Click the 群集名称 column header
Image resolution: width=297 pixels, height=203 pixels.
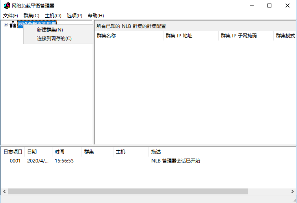129,36
